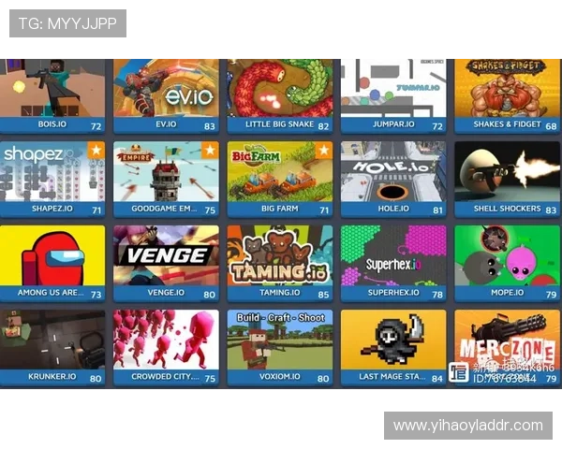Click the JUMPAR.IO title label
562x449 pixels.
click(393, 124)
